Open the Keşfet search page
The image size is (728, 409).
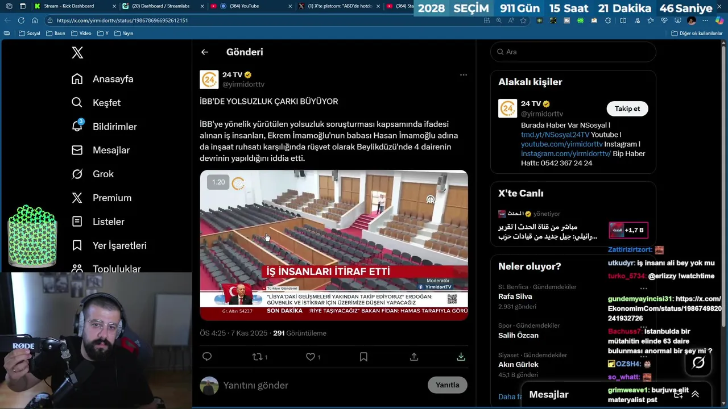[x=96, y=103]
